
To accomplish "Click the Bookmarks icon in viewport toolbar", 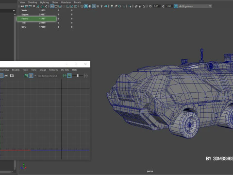I will [34, 6].
